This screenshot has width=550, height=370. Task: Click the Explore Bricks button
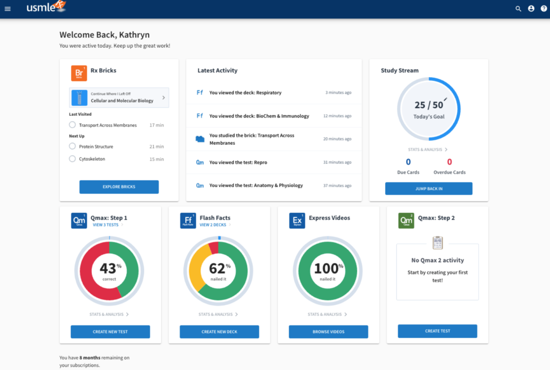pyautogui.click(x=119, y=187)
